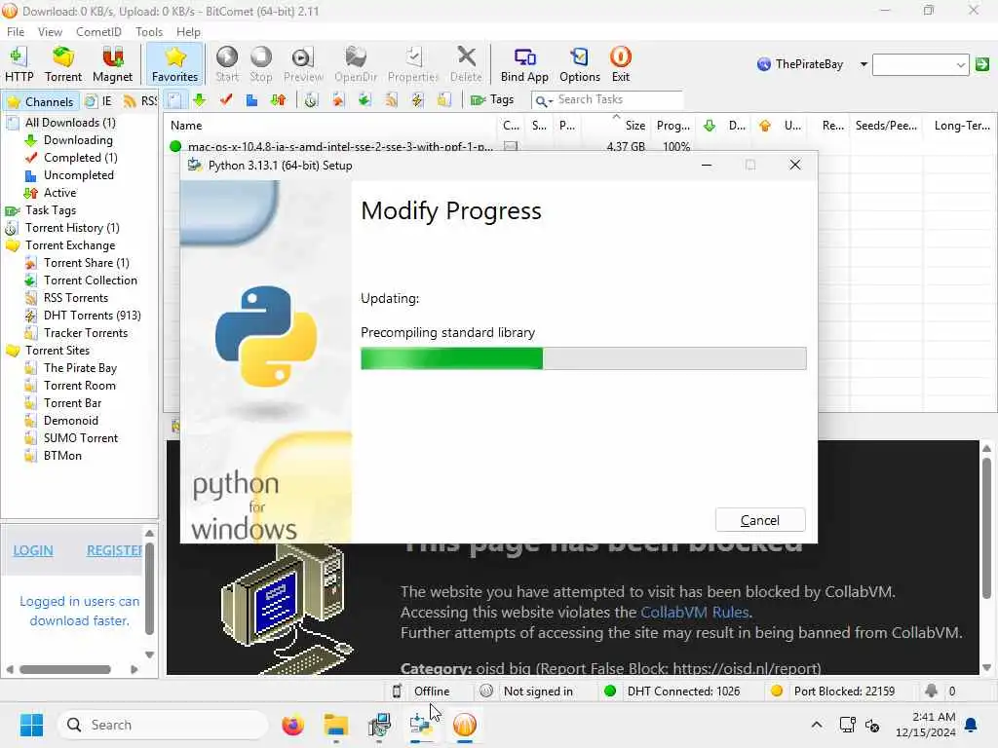This screenshot has width=998, height=748.
Task: Click the REGISTER link
Action: [x=115, y=550]
